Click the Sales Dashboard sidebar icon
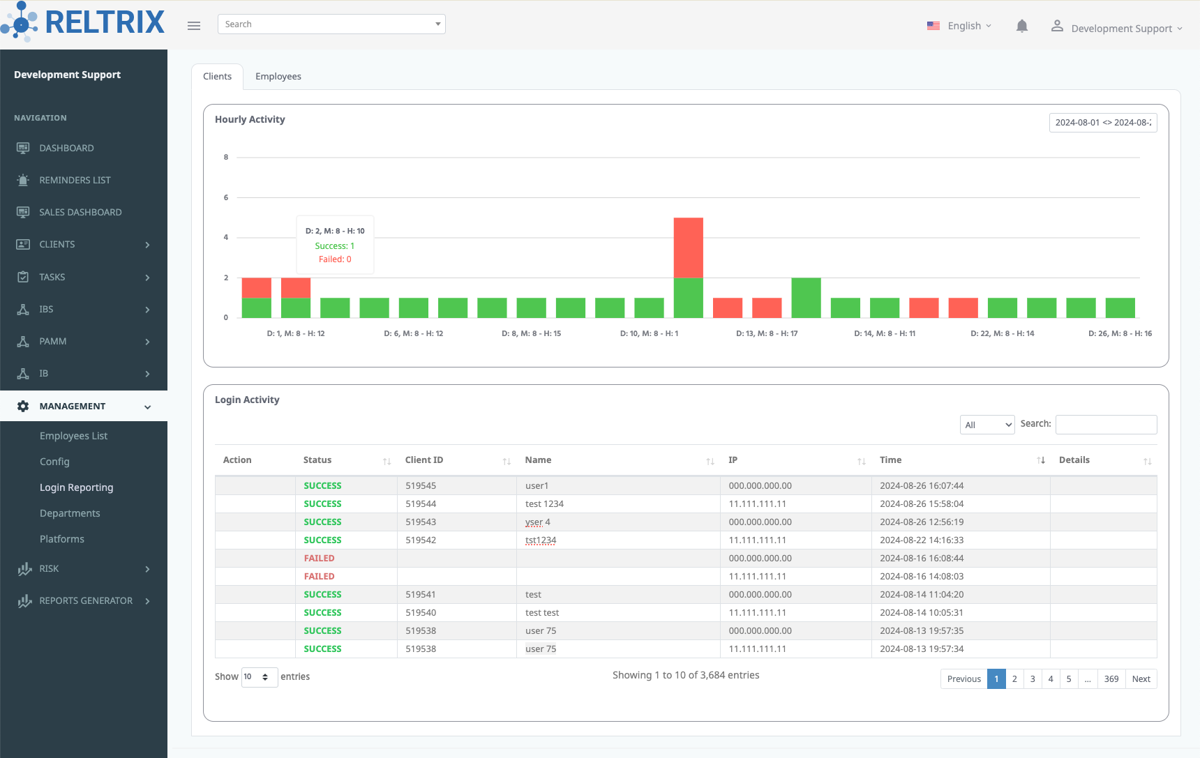The width and height of the screenshot is (1200, 758). pyautogui.click(x=23, y=212)
